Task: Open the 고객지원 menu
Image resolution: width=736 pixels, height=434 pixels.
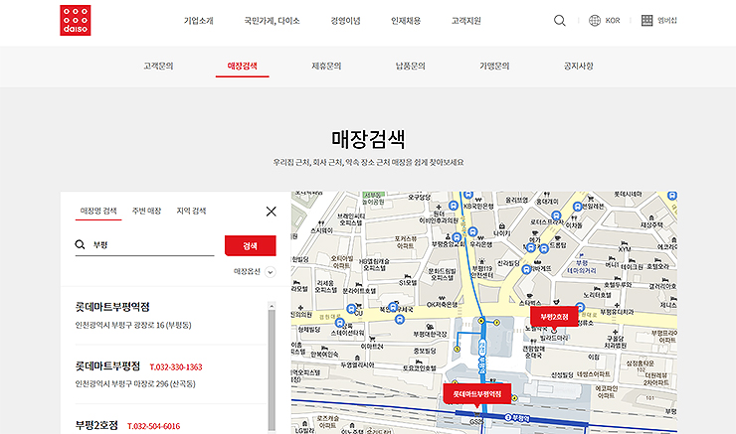Action: pos(466,21)
